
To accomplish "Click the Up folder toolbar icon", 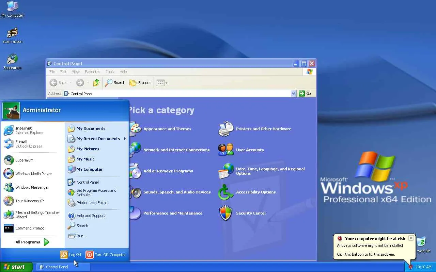I will (96, 83).
